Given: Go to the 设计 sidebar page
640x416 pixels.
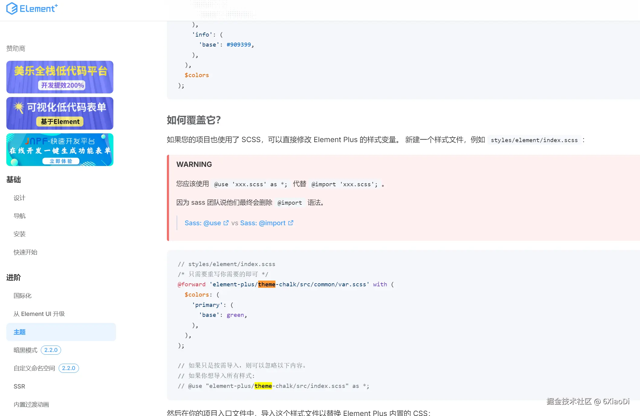Looking at the screenshot, I should [19, 198].
